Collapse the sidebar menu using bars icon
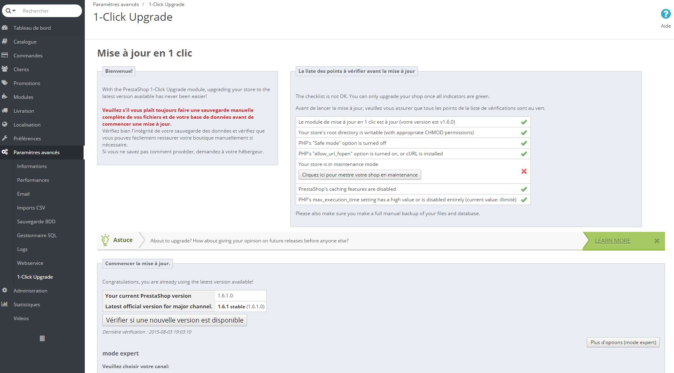 (x=42, y=338)
